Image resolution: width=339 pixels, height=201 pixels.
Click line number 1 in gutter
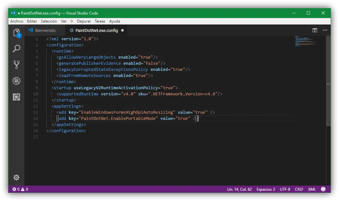37,39
